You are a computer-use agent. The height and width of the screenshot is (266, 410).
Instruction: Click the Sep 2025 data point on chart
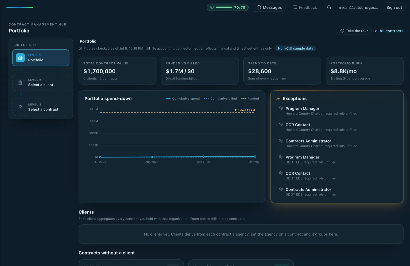(x=203, y=157)
